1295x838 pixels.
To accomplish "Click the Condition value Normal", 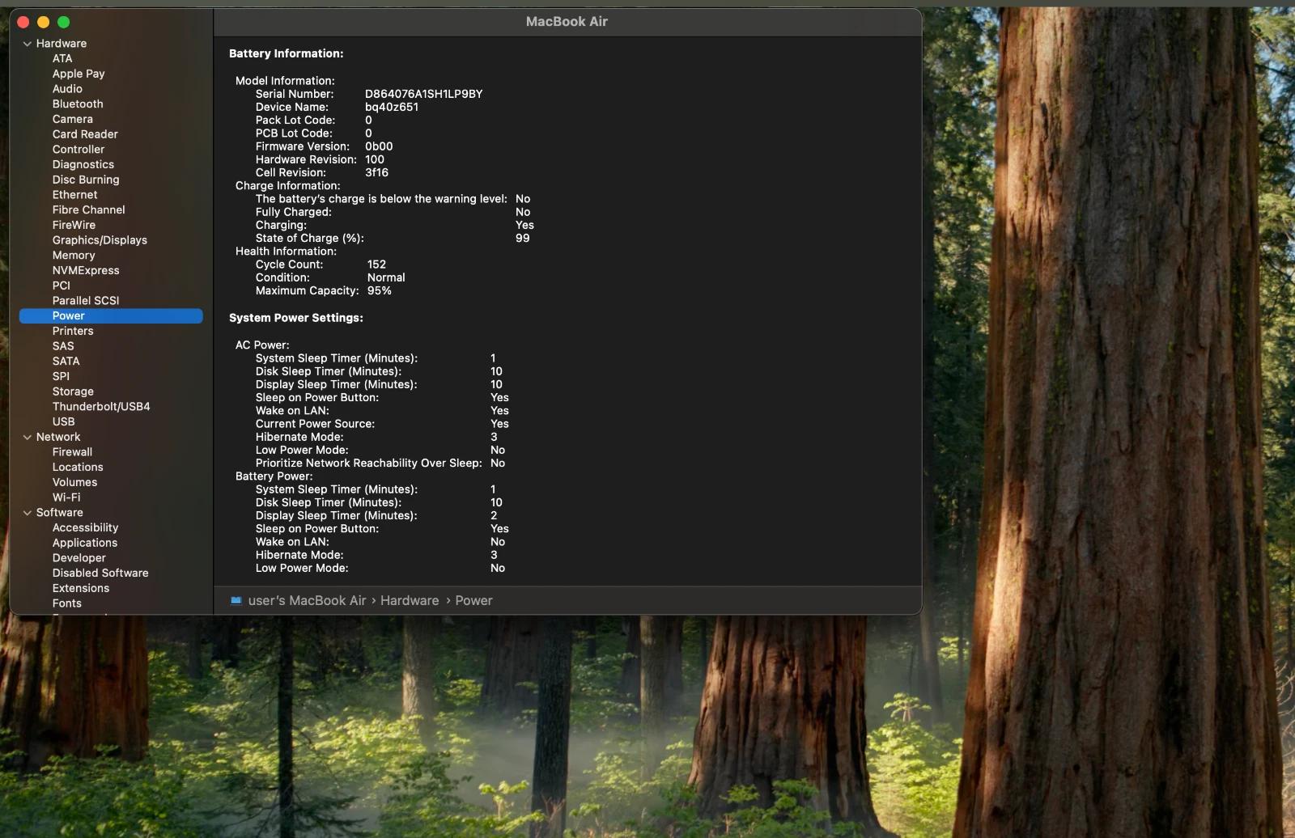I will pos(386,277).
